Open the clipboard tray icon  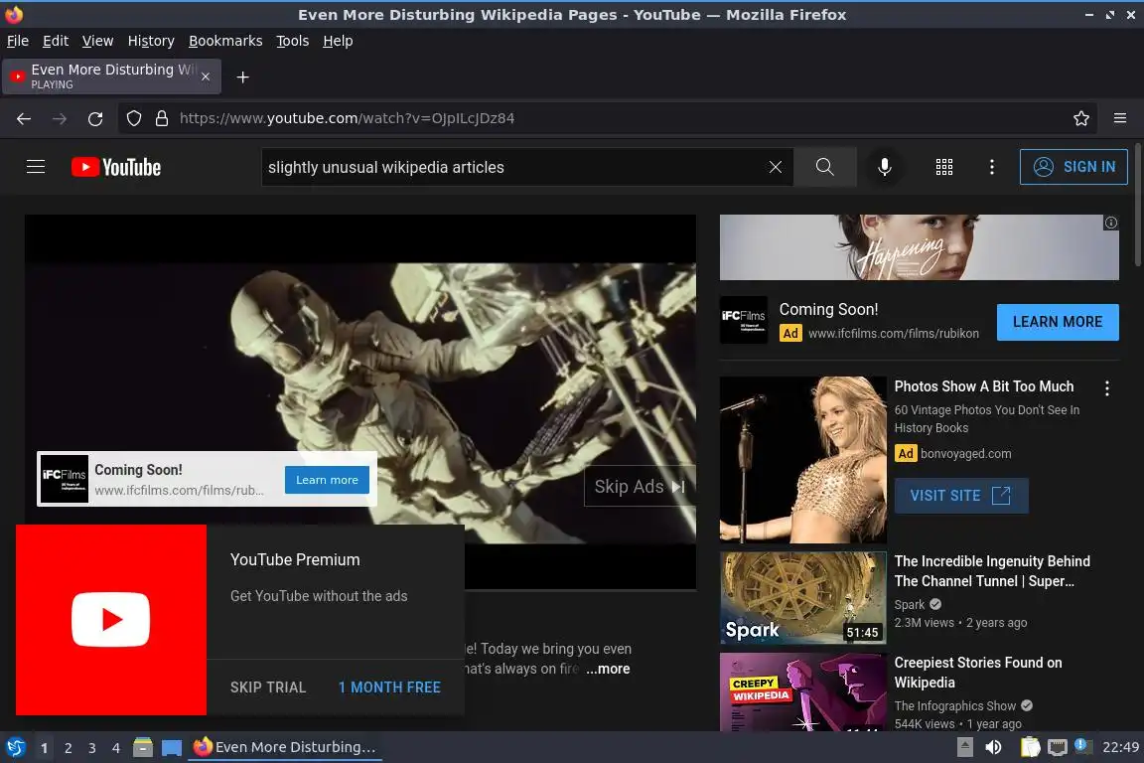click(1030, 747)
